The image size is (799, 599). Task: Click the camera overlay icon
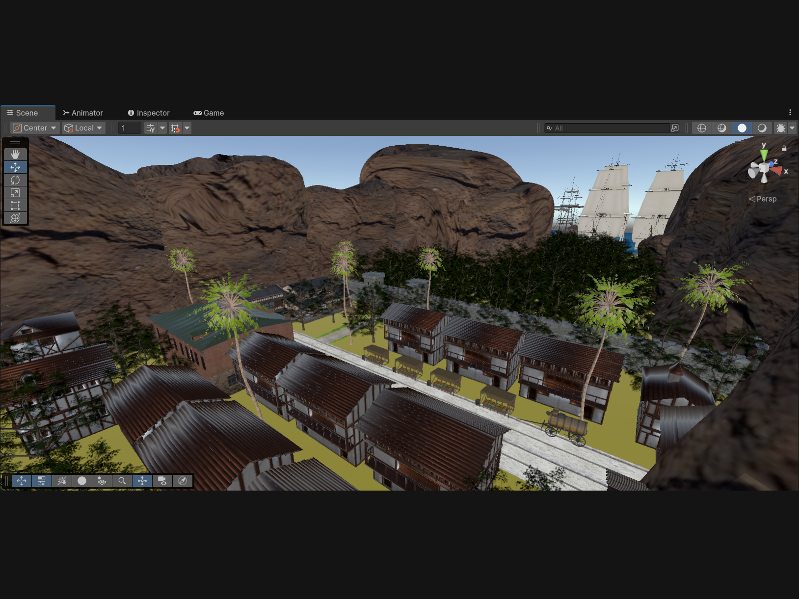pos(162,481)
